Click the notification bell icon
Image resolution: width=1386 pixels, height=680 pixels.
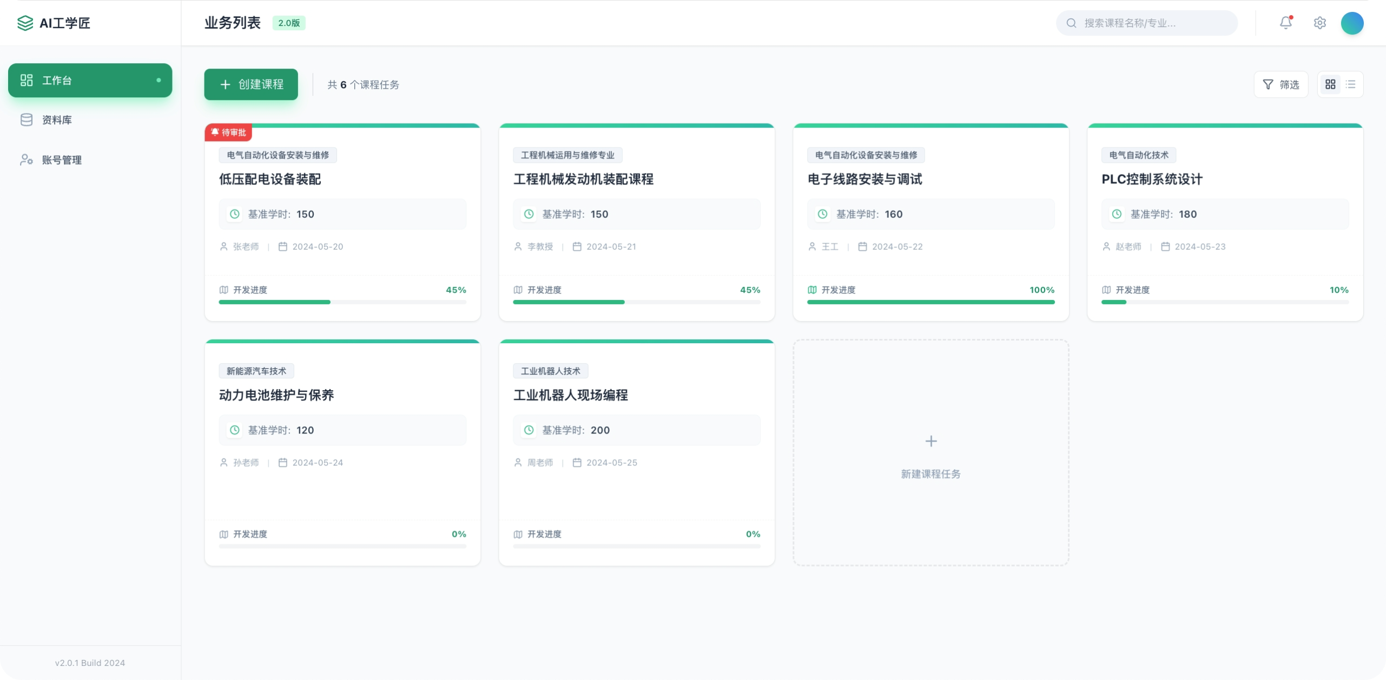(x=1285, y=23)
